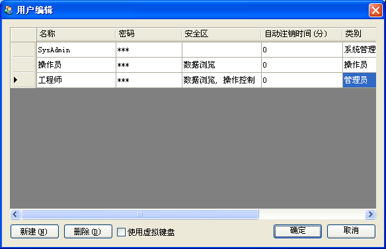Click the row selector of SysAdmin row
386x249 pixels.
23,50
